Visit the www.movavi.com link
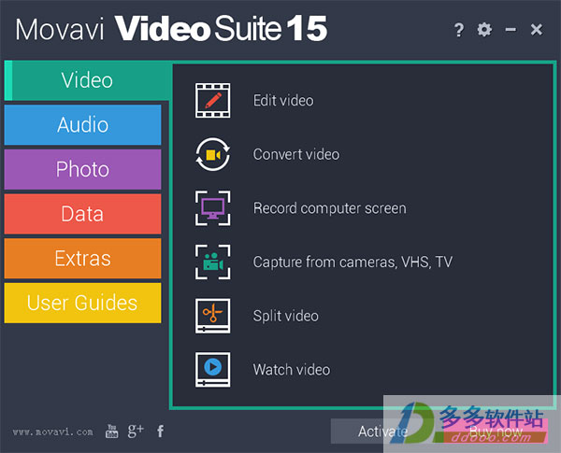The width and height of the screenshot is (561, 453). click(53, 432)
